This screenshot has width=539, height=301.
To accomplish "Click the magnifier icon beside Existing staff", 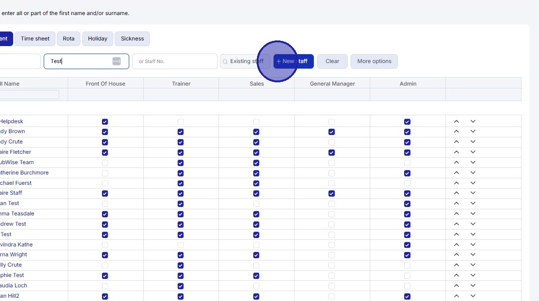I will [225, 62].
